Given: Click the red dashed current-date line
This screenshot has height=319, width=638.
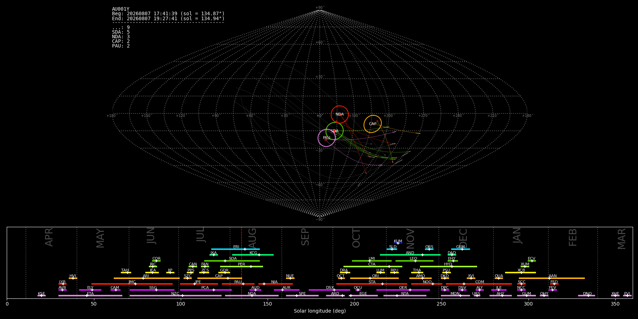Looking at the screenshot, I should coord(241,262).
